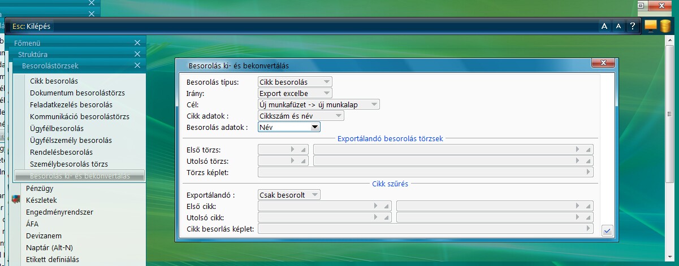Click the Törzs képlet field

pyautogui.click(x=426, y=172)
